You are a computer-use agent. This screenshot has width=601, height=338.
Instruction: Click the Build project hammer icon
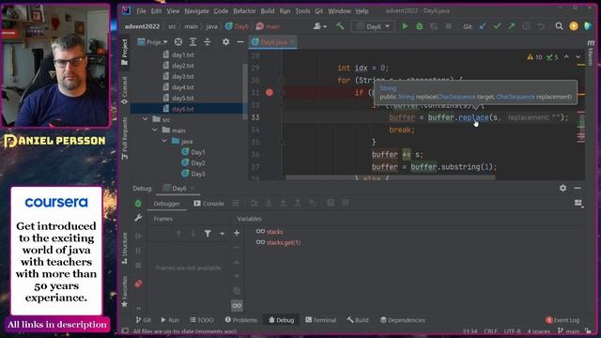(340, 26)
